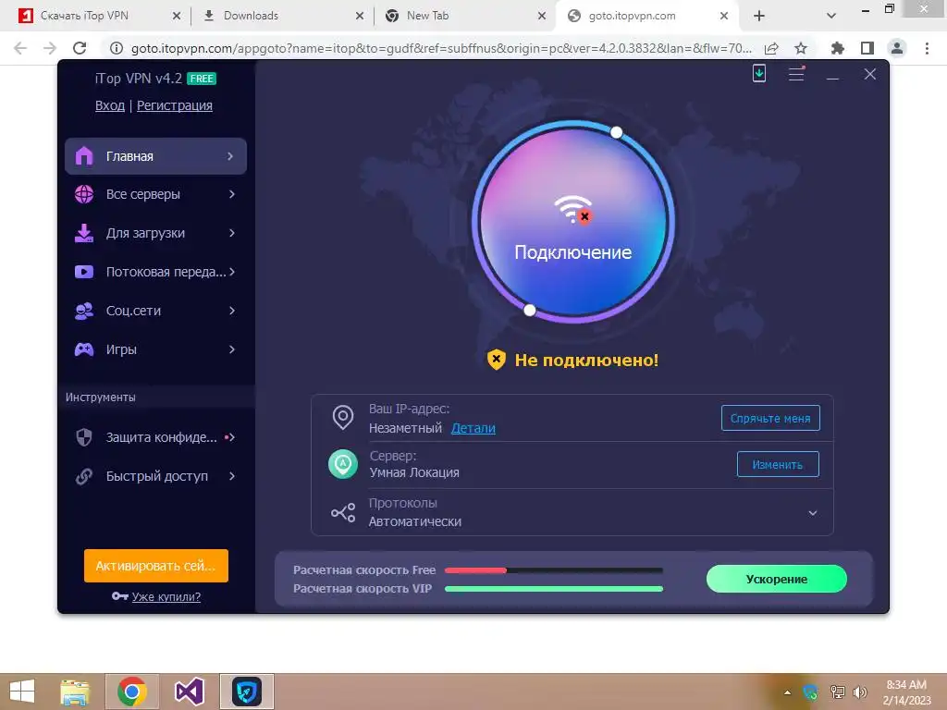947x710 pixels.
Task: Switch to the New Tab tab
Action: pos(464,16)
